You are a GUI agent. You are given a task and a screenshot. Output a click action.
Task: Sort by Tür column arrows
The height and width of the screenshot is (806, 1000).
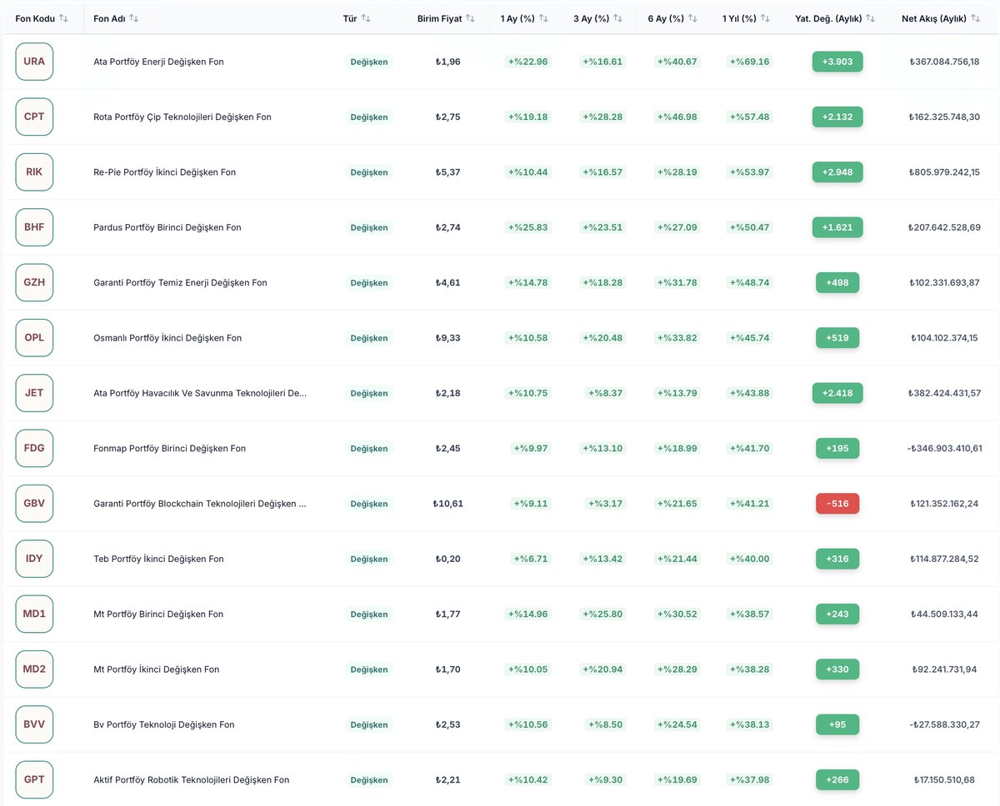366,18
